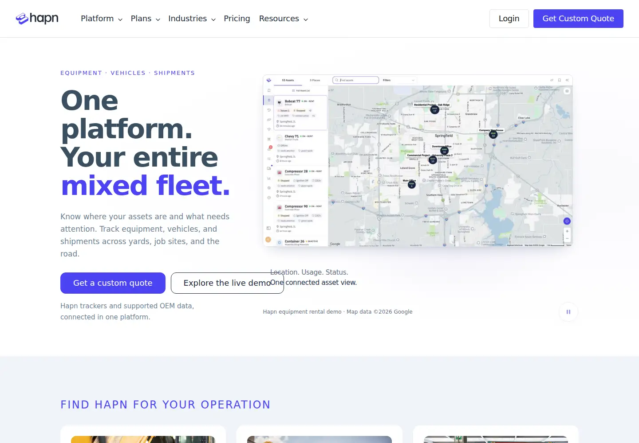Open the bar chart reports icon

coord(269,178)
